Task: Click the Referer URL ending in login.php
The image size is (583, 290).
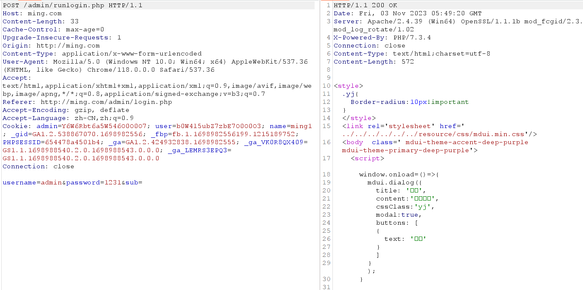Action: 106,102
